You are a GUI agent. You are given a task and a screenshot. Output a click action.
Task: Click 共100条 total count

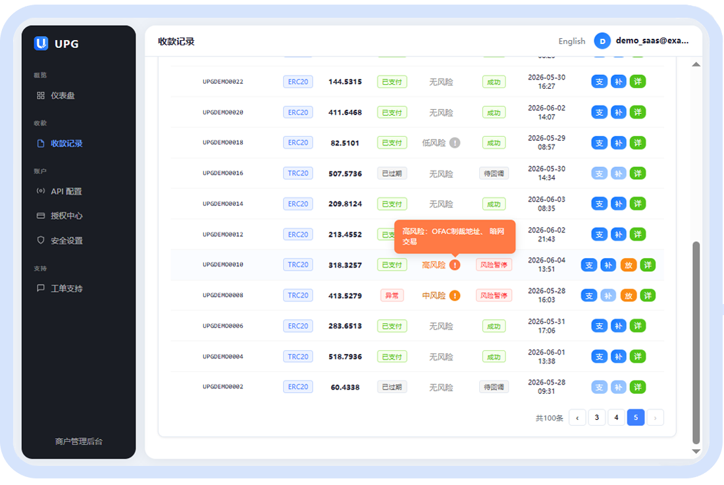point(549,418)
